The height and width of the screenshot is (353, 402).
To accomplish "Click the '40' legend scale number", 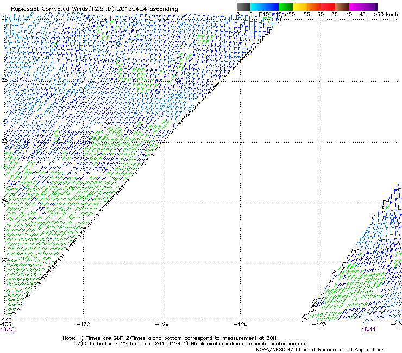I will point(349,15).
